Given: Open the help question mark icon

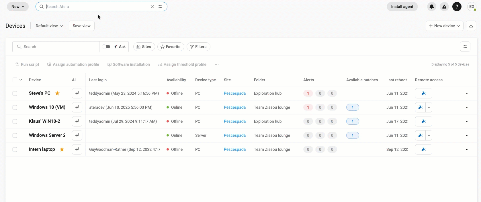Looking at the screenshot, I should click(457, 7).
